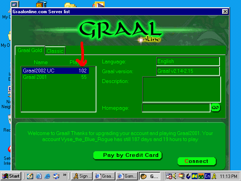Switch to the Graa... browser taskbar button
Viewport: 241px width, 181px height.
[x=105, y=176]
